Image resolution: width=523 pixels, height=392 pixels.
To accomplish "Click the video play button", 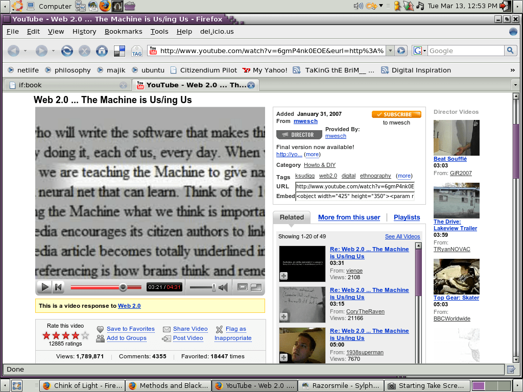I will coord(44,287).
